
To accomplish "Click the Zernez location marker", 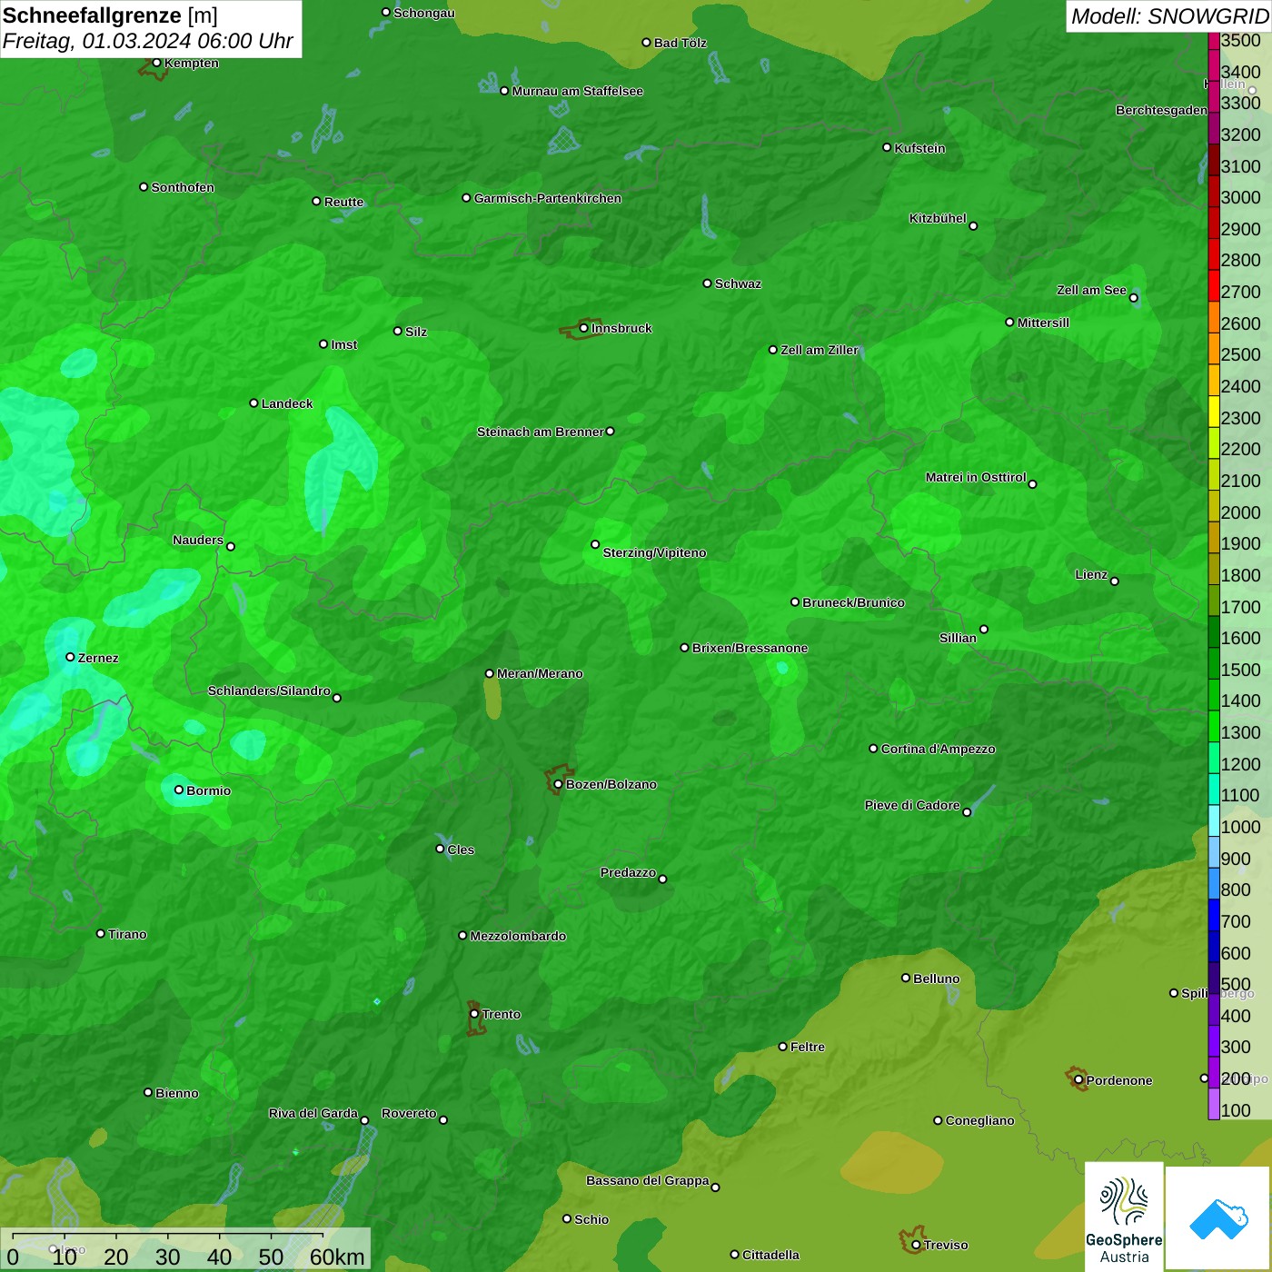I will click(70, 657).
